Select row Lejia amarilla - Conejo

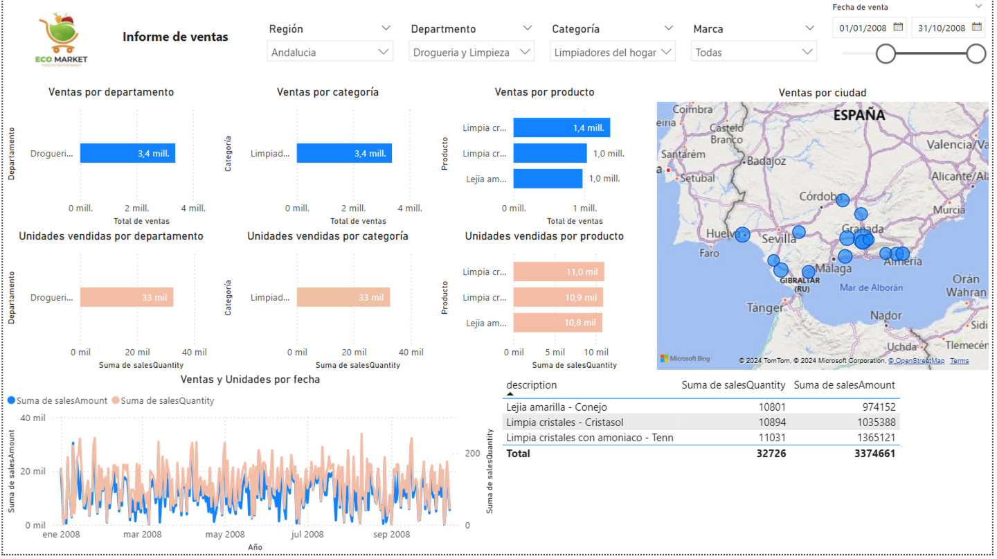pyautogui.click(x=701, y=407)
